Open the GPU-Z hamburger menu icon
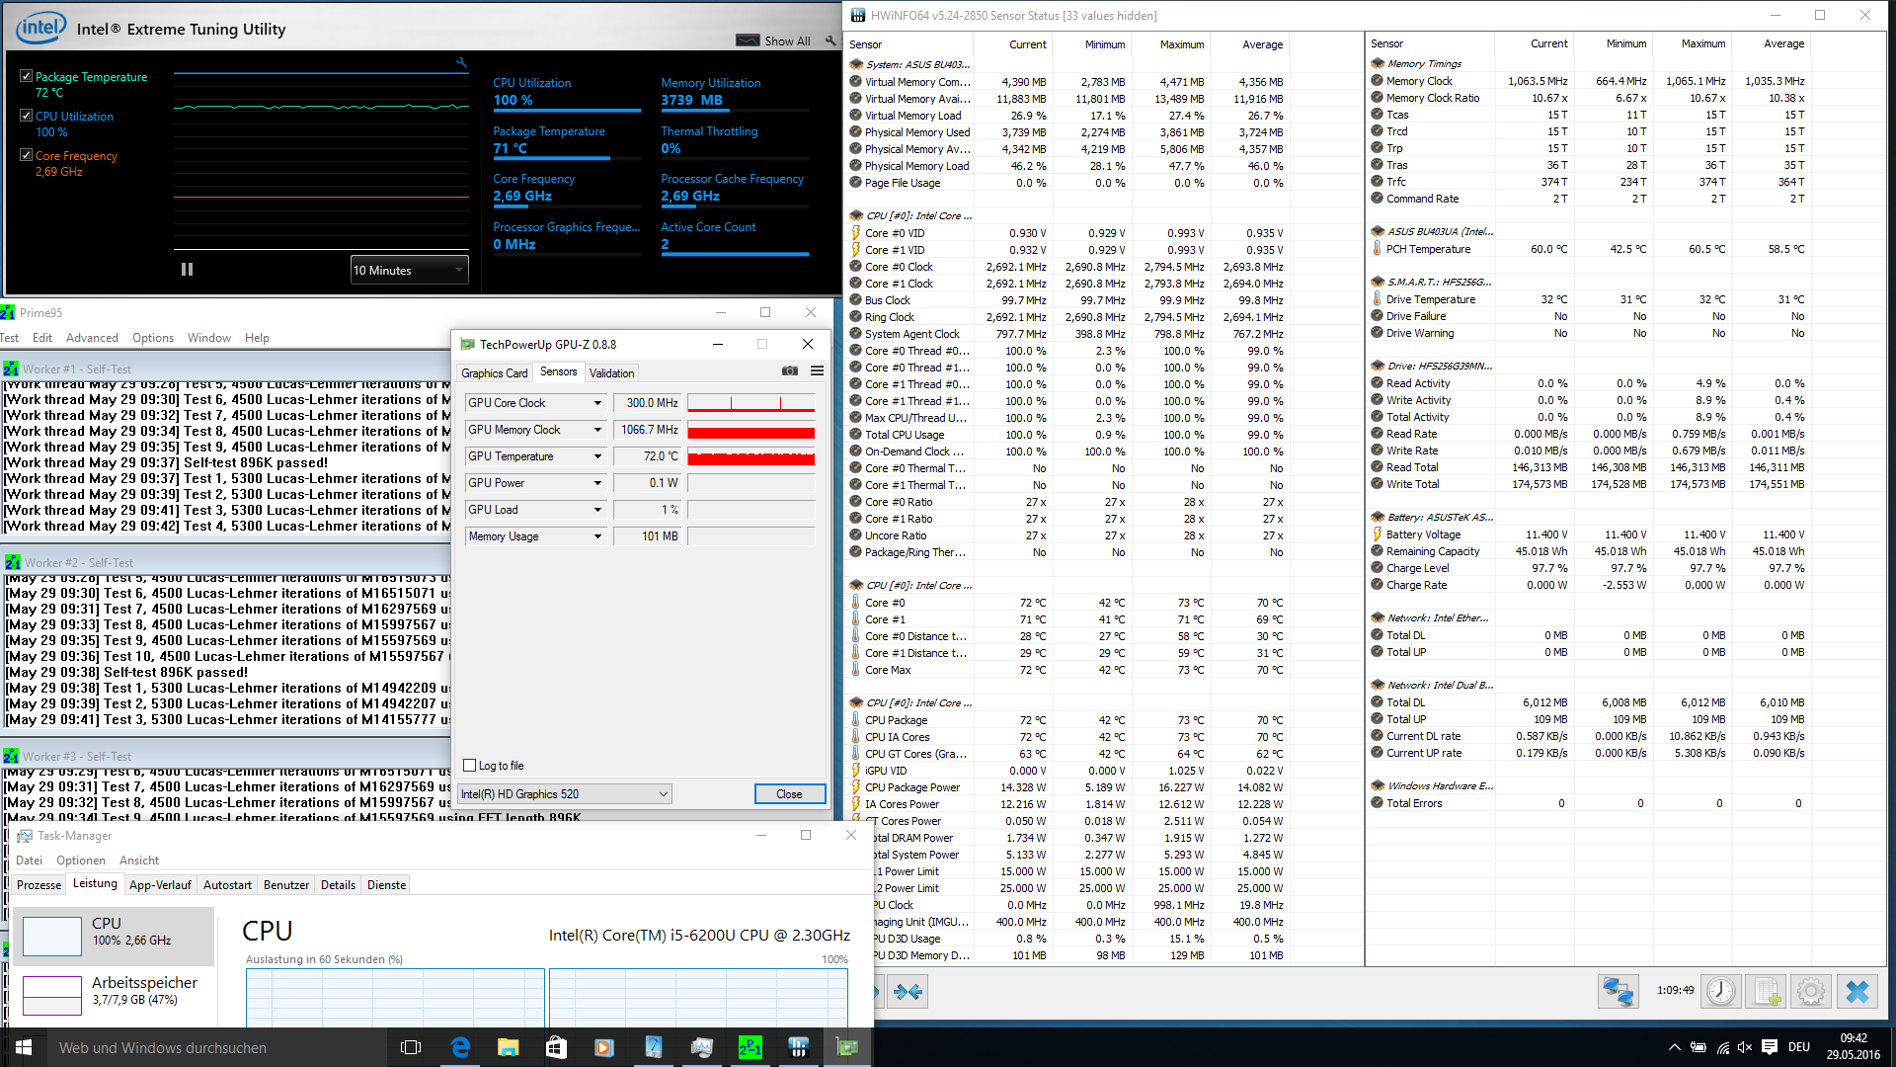Viewport: 1896px width, 1067px height. pos(817,371)
